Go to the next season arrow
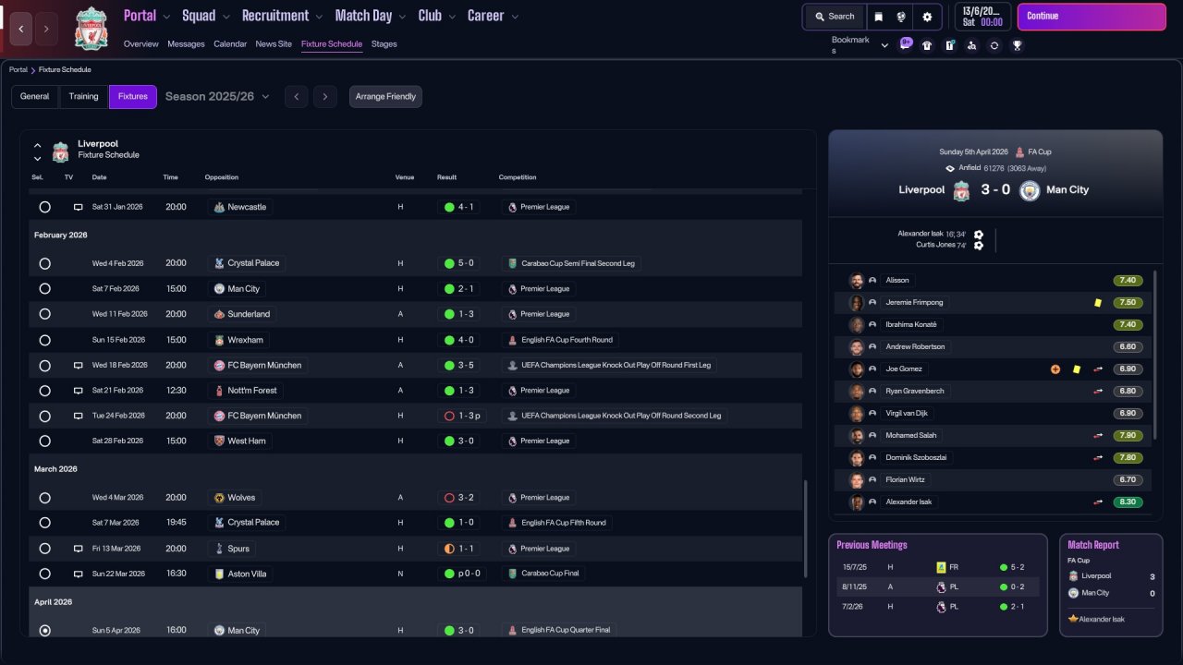The width and height of the screenshot is (1183, 665). point(324,97)
